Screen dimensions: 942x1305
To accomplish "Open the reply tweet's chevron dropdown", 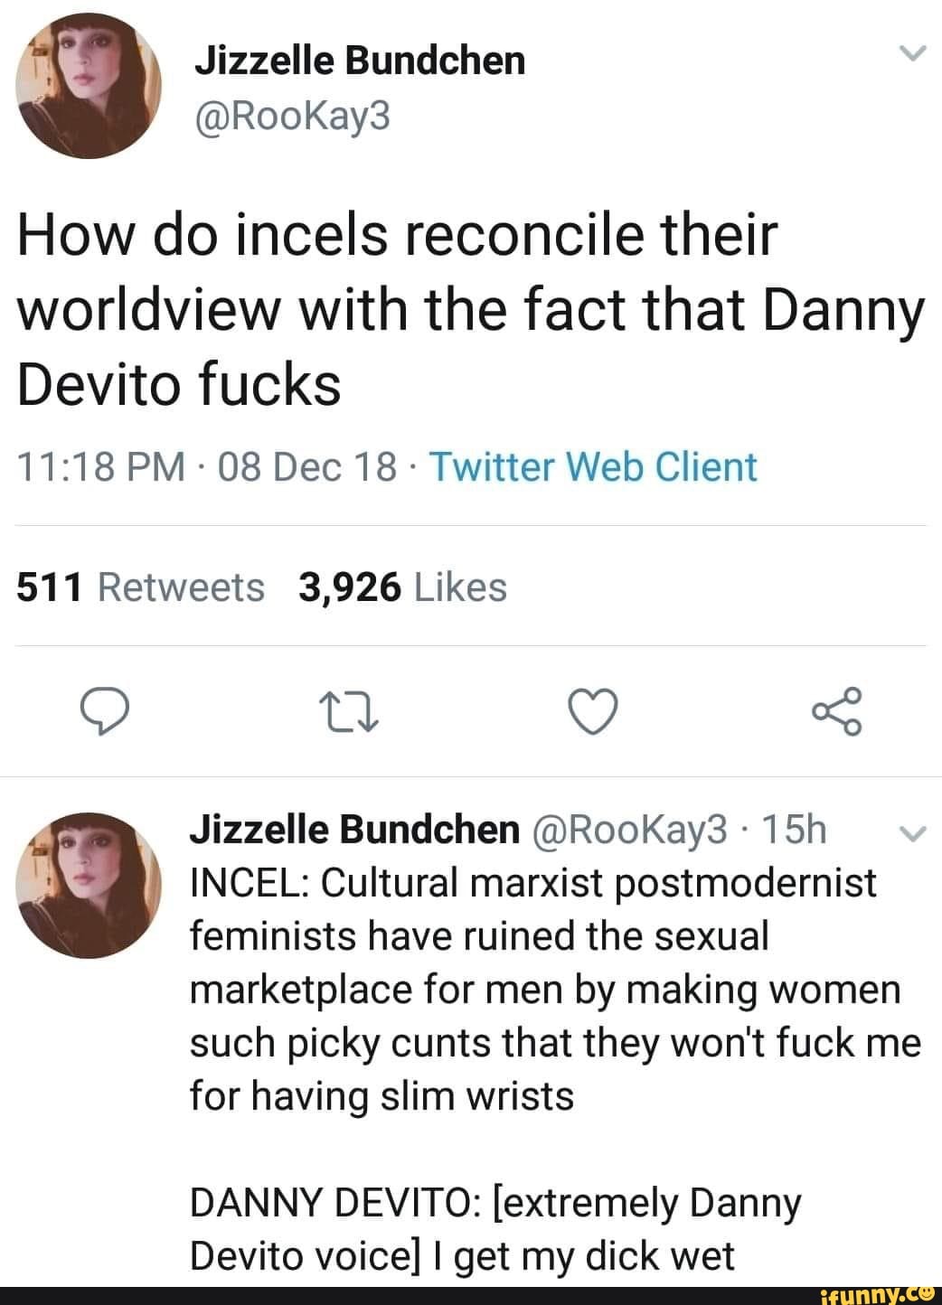I will 914,835.
